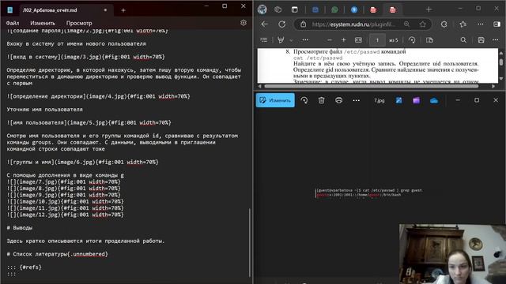Screen dimensions: 506x284
Task: Click the line '![](image/7.jpg){#fig:001 width=70%}'
Action: [x=63, y=181]
